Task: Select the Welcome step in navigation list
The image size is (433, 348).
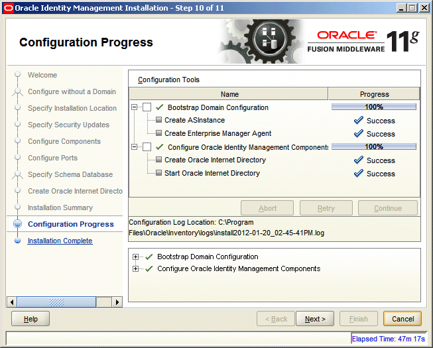Action: click(x=42, y=75)
